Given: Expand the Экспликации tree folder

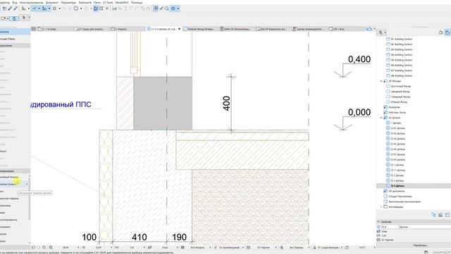Looking at the screenshot, I should pos(381,207).
